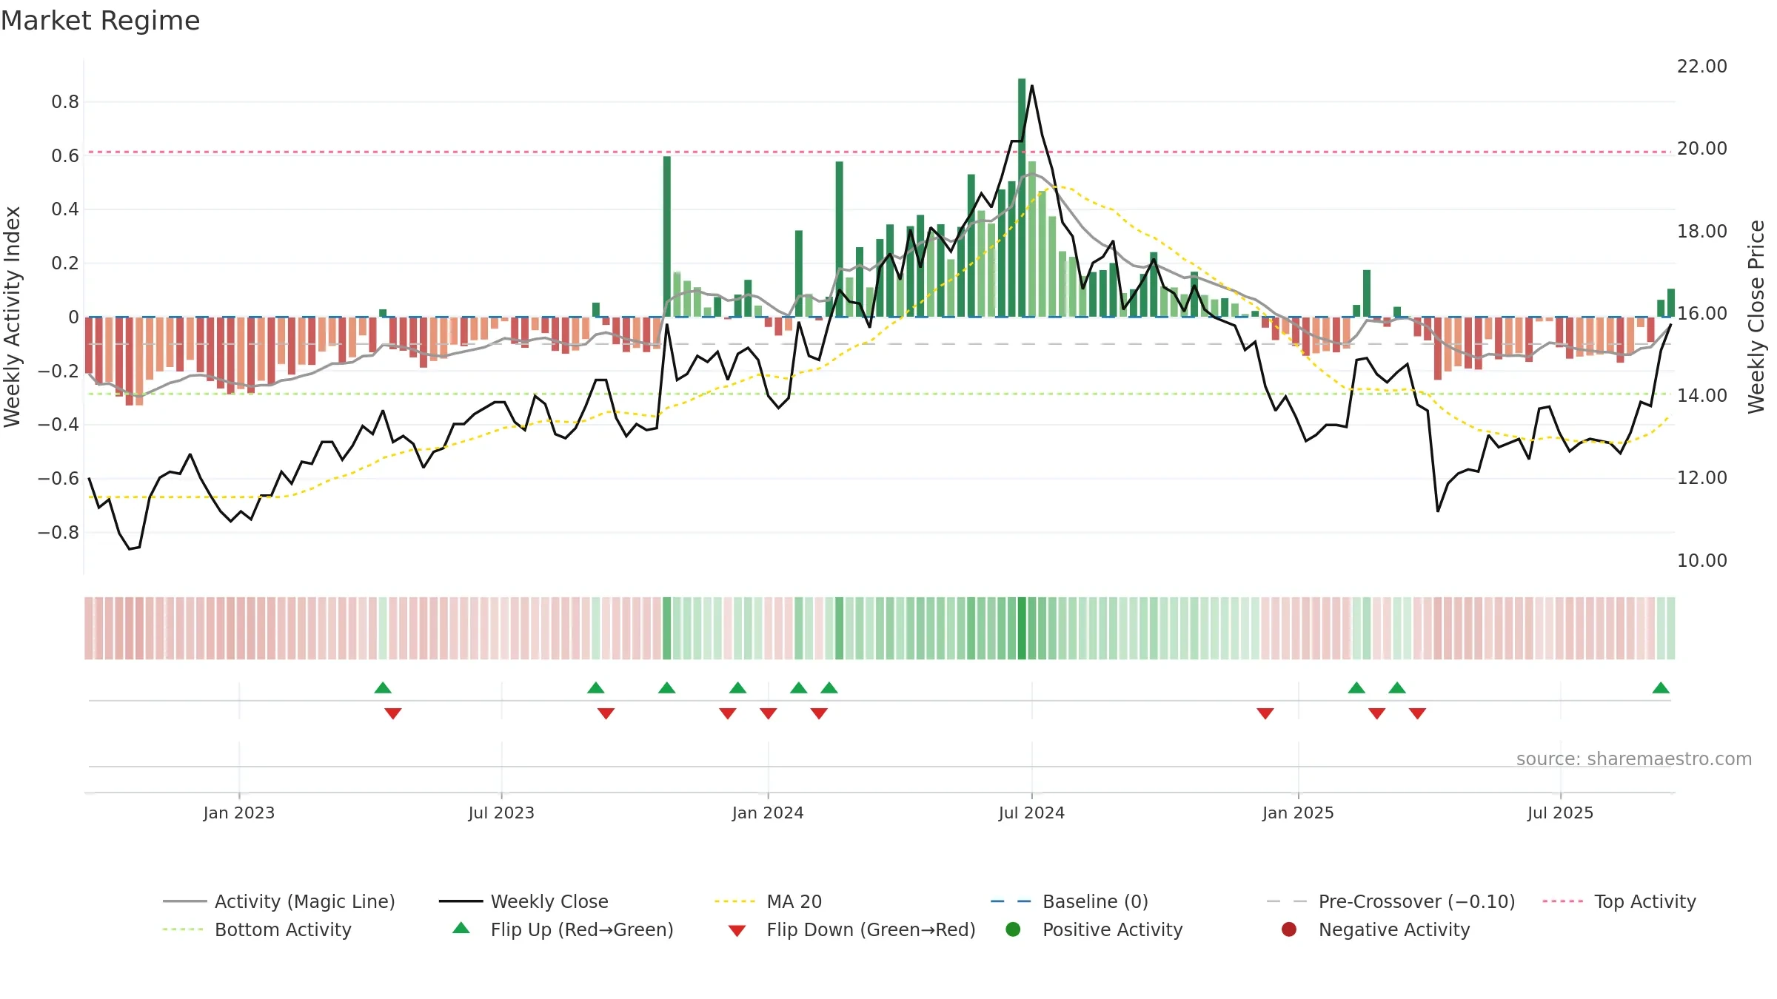Click the 14.00 price axis tick
The width and height of the screenshot is (1777, 999).
tap(1702, 396)
